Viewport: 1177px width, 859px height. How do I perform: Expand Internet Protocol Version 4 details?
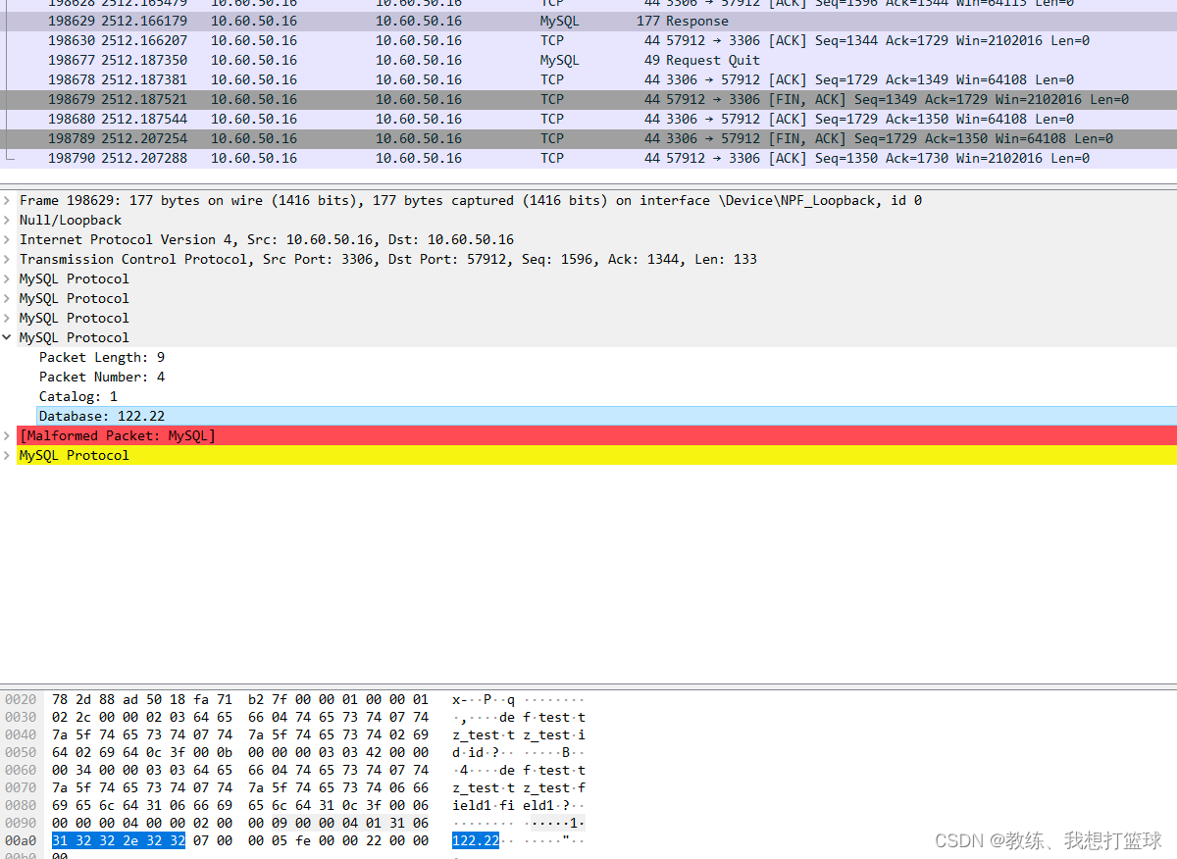pos(8,239)
